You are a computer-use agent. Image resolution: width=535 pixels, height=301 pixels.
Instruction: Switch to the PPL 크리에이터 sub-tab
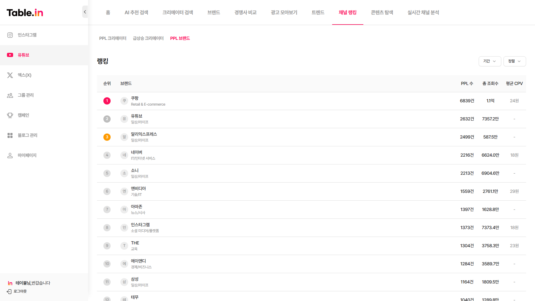[x=113, y=38]
